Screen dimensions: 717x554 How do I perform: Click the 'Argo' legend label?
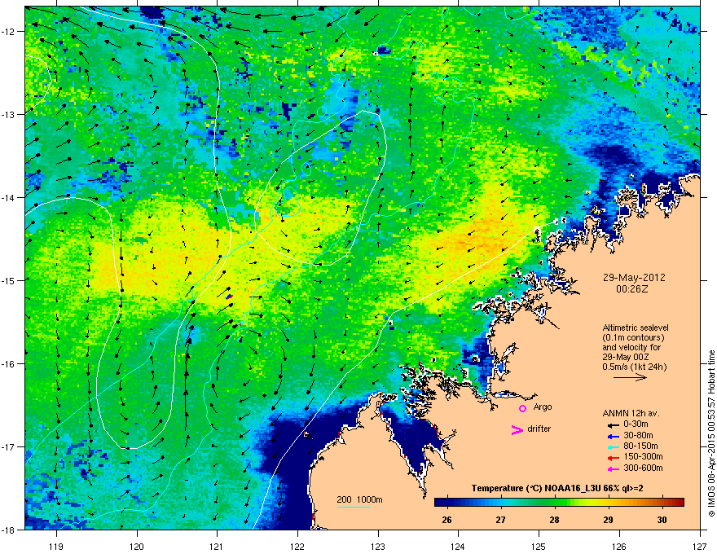(543, 407)
